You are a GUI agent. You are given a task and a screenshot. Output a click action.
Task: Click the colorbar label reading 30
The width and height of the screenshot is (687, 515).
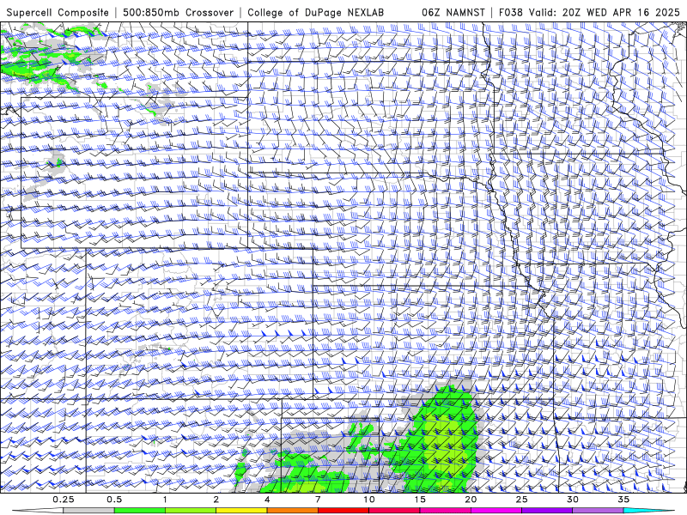[x=572, y=500]
